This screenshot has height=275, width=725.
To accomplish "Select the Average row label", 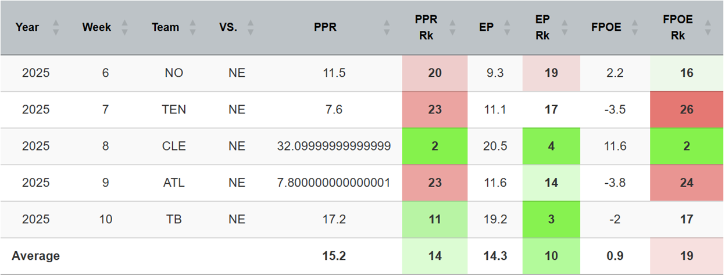I will tap(36, 256).
